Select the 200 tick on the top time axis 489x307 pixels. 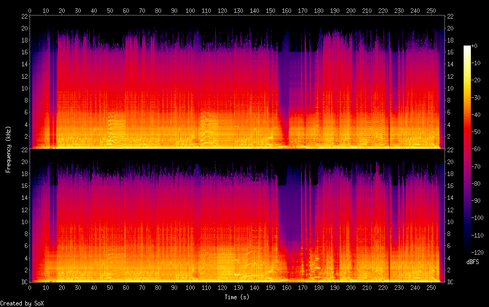click(351, 10)
